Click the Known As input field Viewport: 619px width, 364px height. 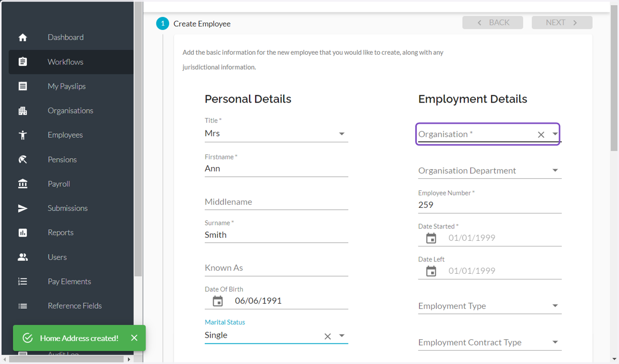(276, 268)
